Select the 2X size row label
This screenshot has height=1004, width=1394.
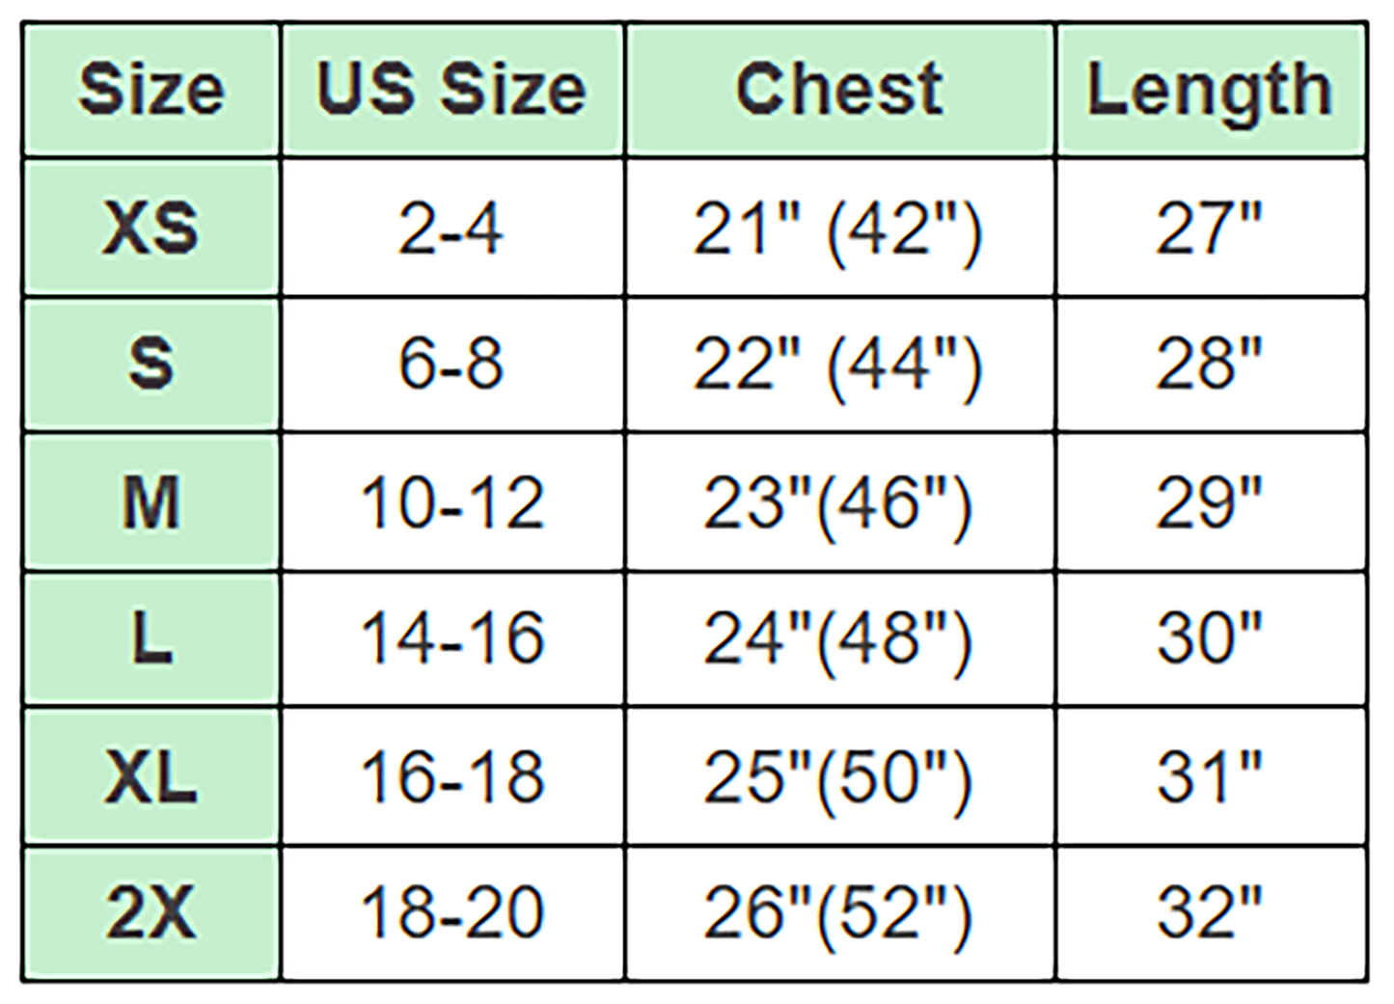[151, 912]
